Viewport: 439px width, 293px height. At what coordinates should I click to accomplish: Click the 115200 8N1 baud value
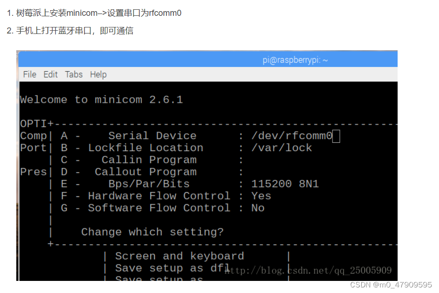pyautogui.click(x=285, y=184)
